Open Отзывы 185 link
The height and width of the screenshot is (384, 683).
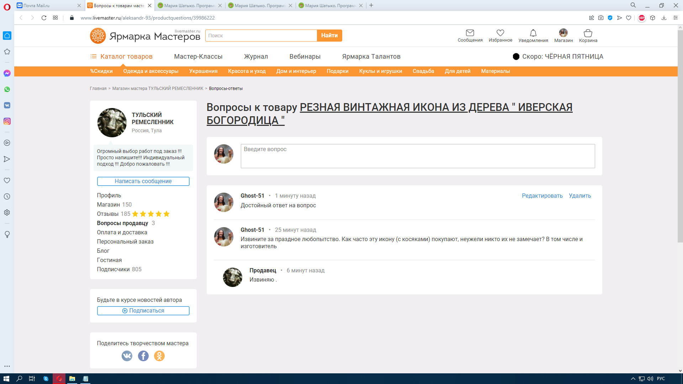(x=113, y=214)
